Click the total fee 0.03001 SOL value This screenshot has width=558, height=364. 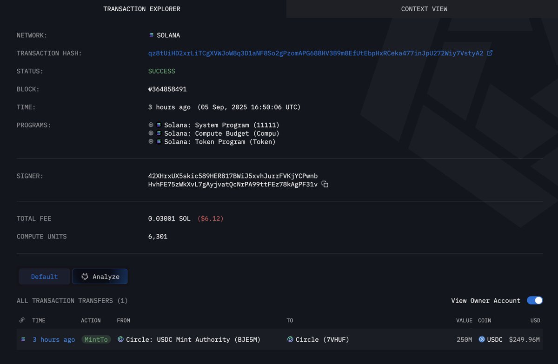pyautogui.click(x=169, y=218)
